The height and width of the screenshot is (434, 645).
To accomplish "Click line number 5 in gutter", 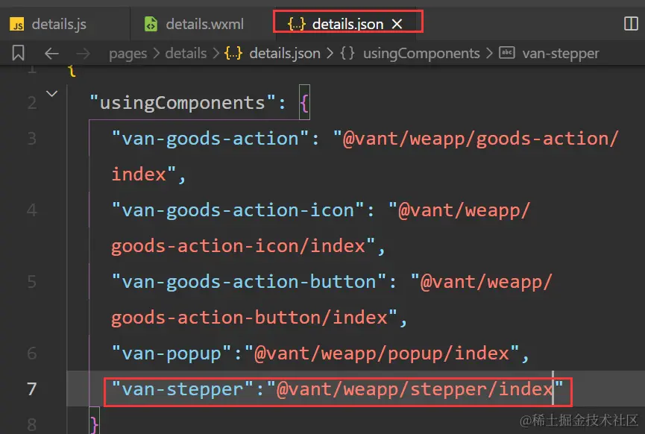I will pos(31,282).
